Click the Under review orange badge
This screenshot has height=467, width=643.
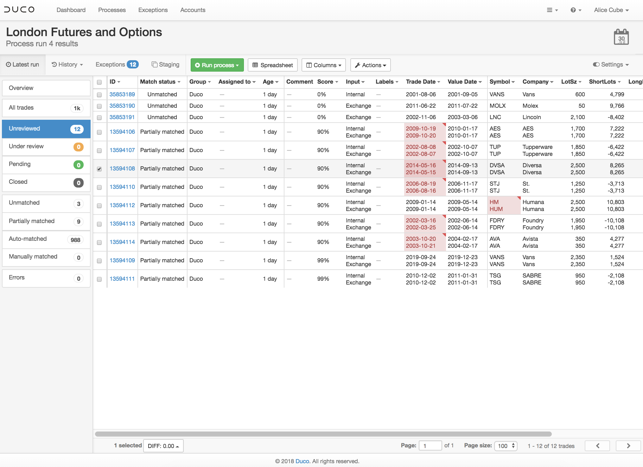[x=79, y=147]
